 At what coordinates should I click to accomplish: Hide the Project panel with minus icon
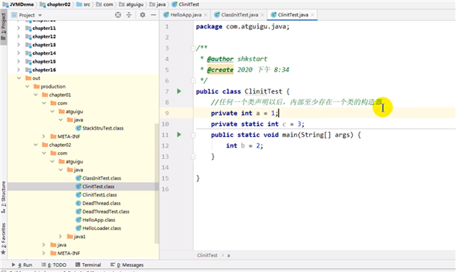click(153, 15)
